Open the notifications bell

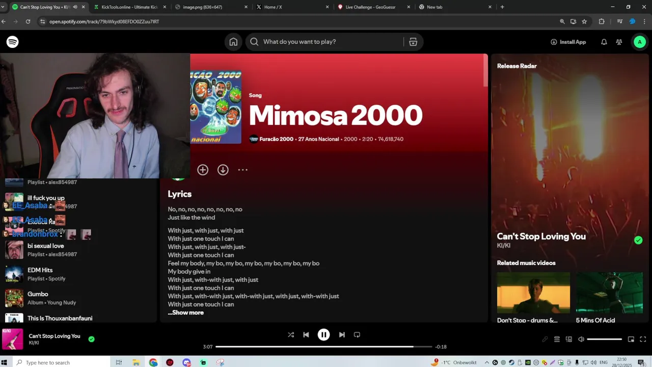[604, 42]
